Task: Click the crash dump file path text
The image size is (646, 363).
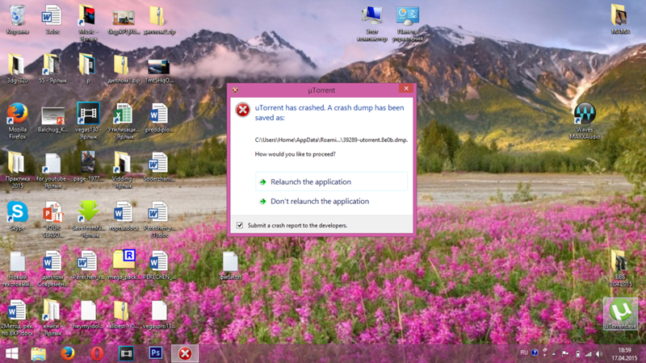Action: tap(331, 140)
